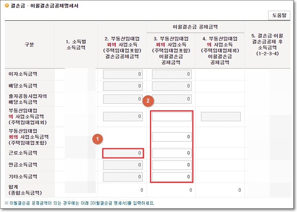Click the 구분 column header
297x212 pixels.
(x=29, y=44)
